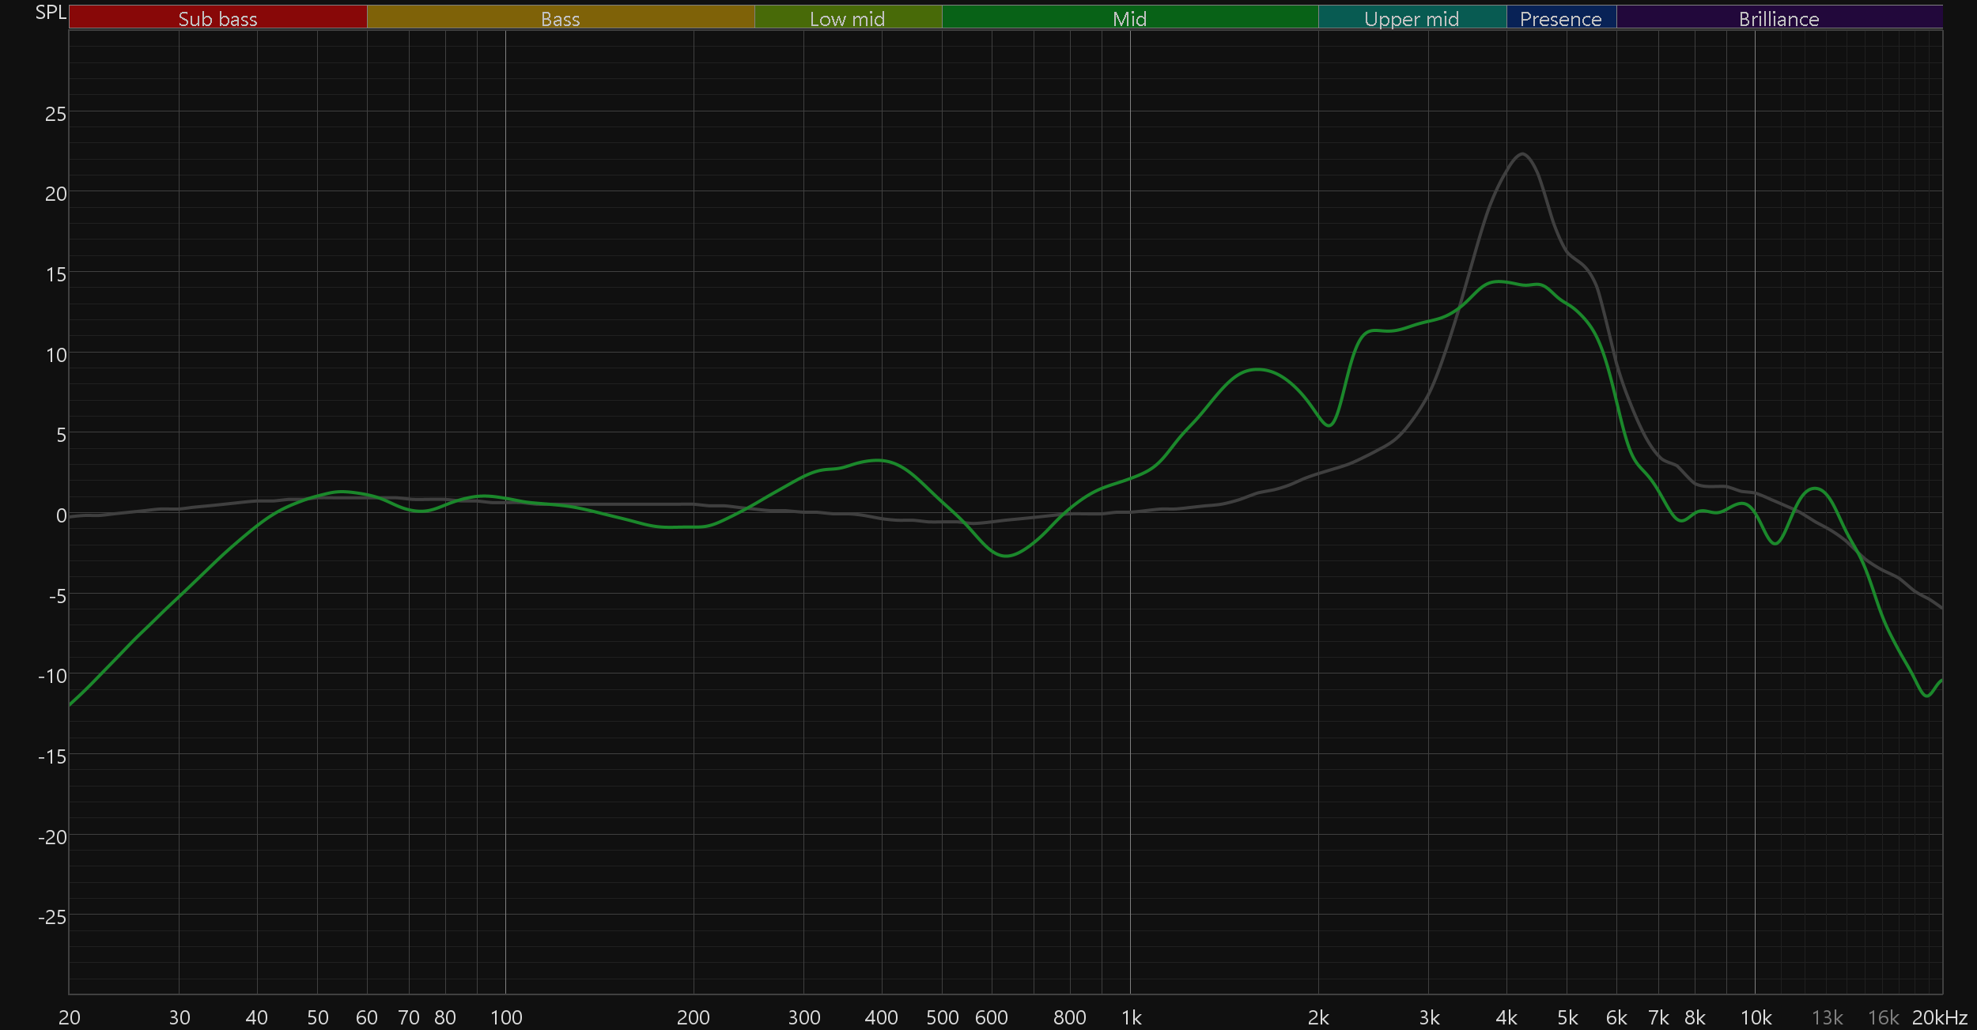
Task: Click the 20 Hz axis label
Action: coord(70,1017)
